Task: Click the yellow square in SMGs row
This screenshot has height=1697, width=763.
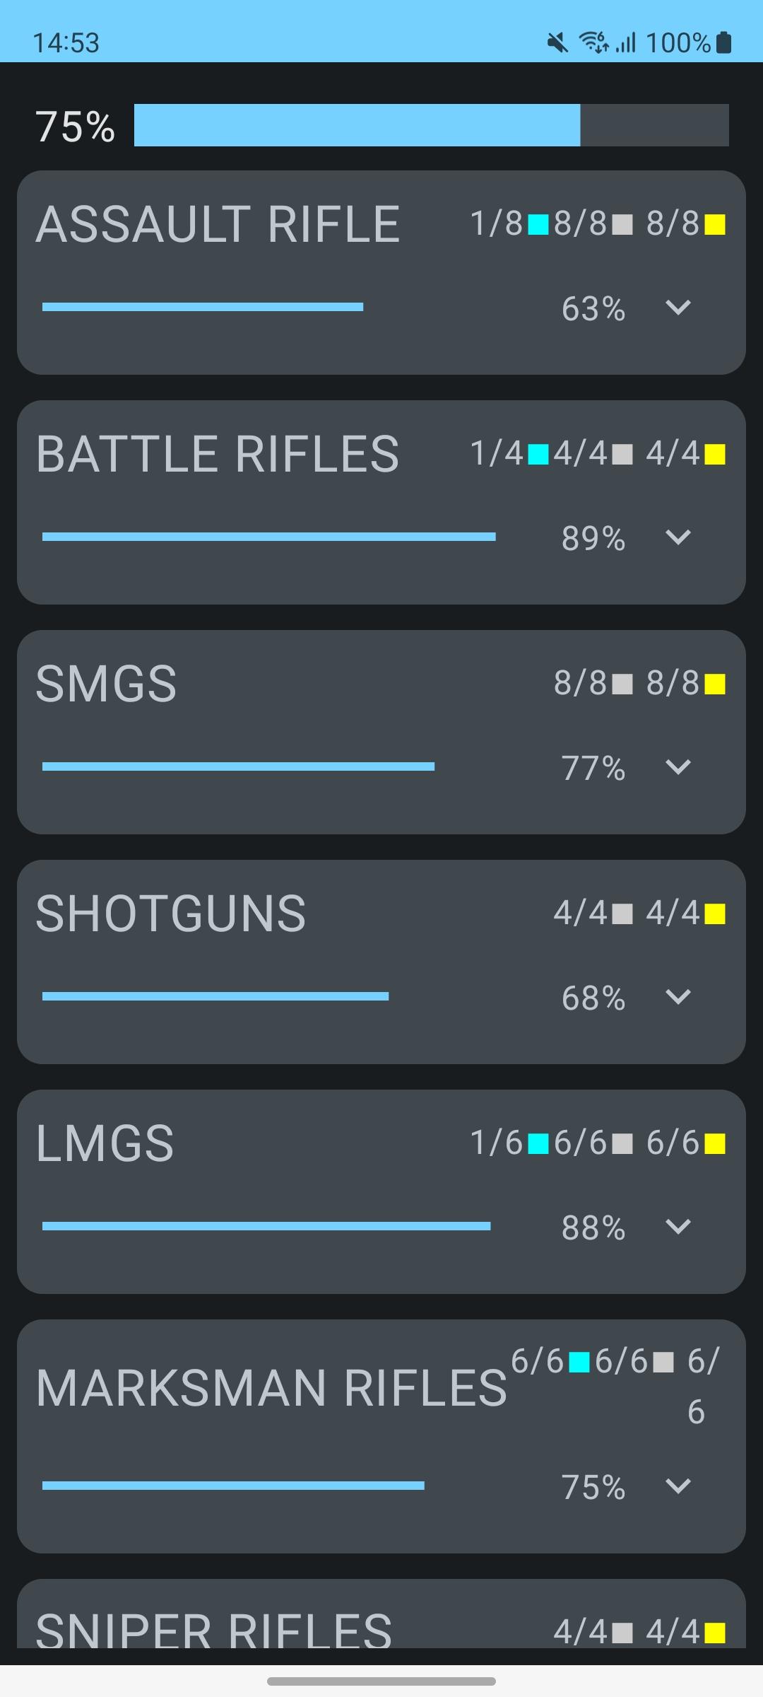Action: coord(715,684)
